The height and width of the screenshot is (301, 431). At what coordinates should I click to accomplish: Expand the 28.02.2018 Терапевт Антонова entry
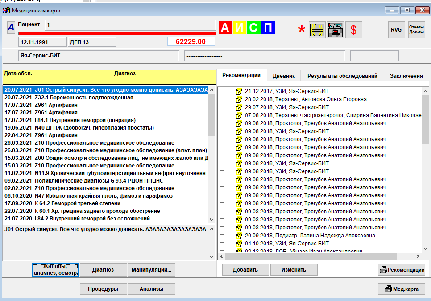pos(222,99)
